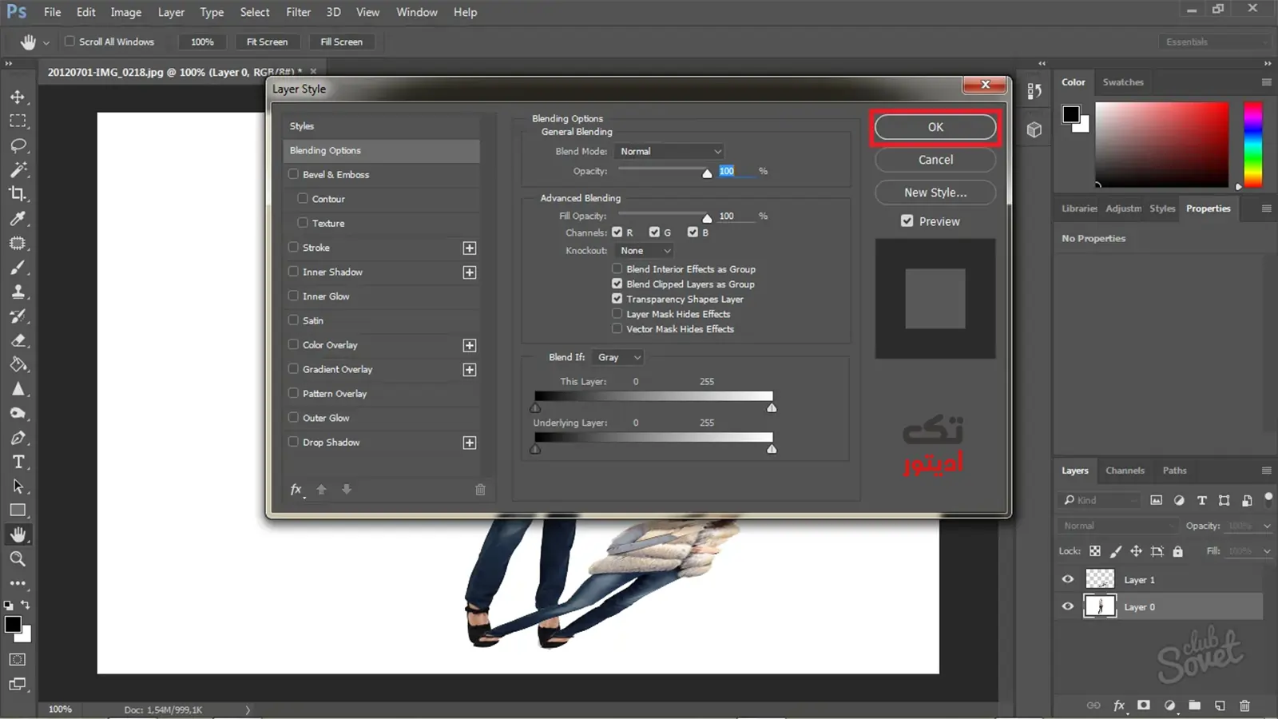Click the Opacity value field showing 100
This screenshot has height=719, width=1278.
click(x=736, y=171)
